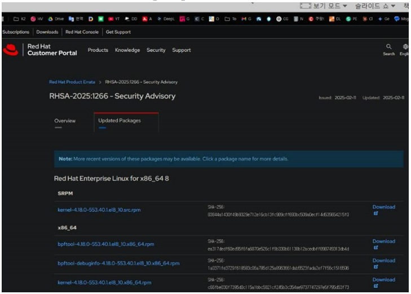The width and height of the screenshot is (411, 294).
Task: Open bpftool-4.18.0-553.40.1.el8_10.x86_64.rpm package link
Action: (x=106, y=244)
